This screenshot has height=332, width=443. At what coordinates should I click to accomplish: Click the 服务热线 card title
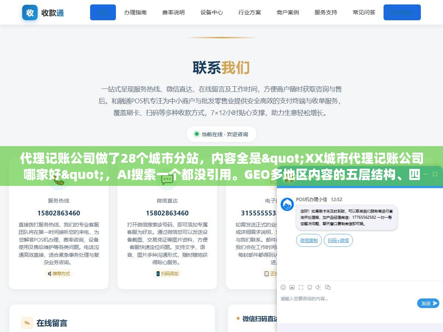(59, 201)
